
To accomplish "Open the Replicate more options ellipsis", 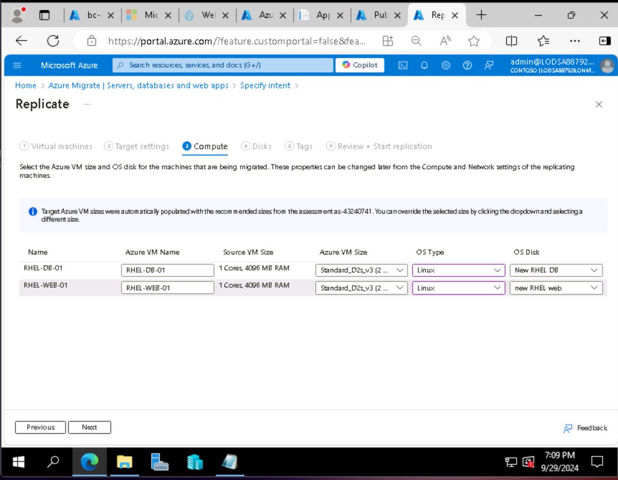I will pyautogui.click(x=87, y=104).
